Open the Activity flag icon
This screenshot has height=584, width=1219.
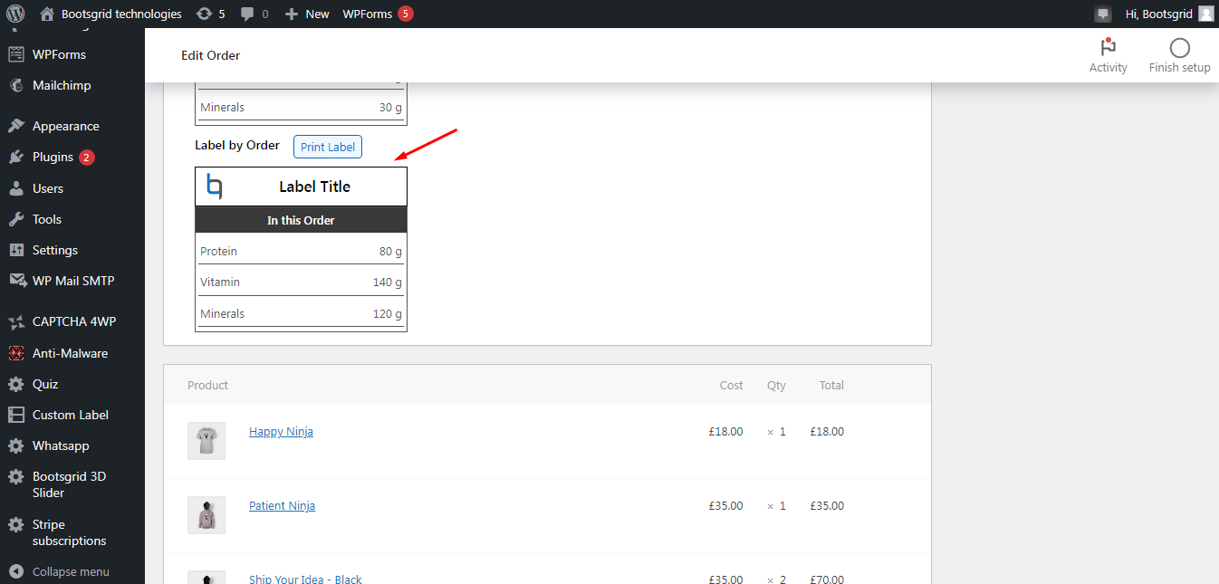point(1108,47)
